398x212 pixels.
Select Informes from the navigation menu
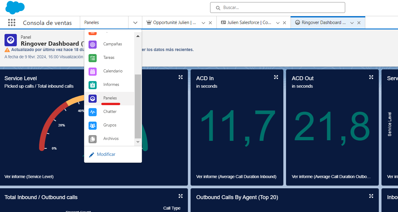click(x=109, y=85)
